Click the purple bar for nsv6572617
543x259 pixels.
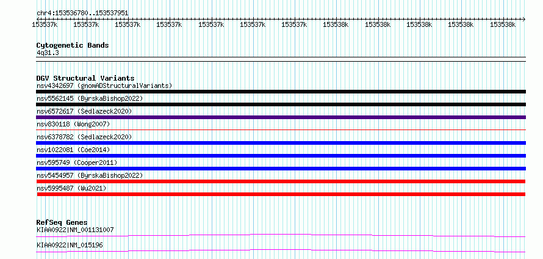pos(281,117)
